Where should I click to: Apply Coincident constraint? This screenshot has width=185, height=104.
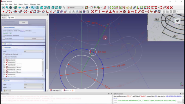click(92, 12)
